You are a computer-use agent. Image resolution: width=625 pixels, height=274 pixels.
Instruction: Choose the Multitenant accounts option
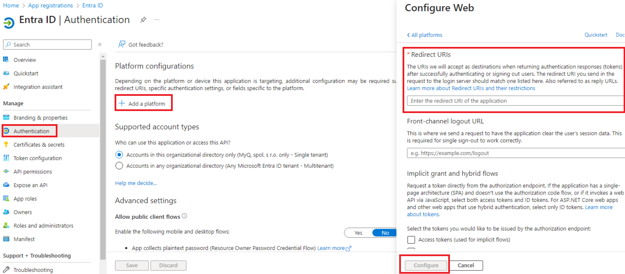pos(119,166)
